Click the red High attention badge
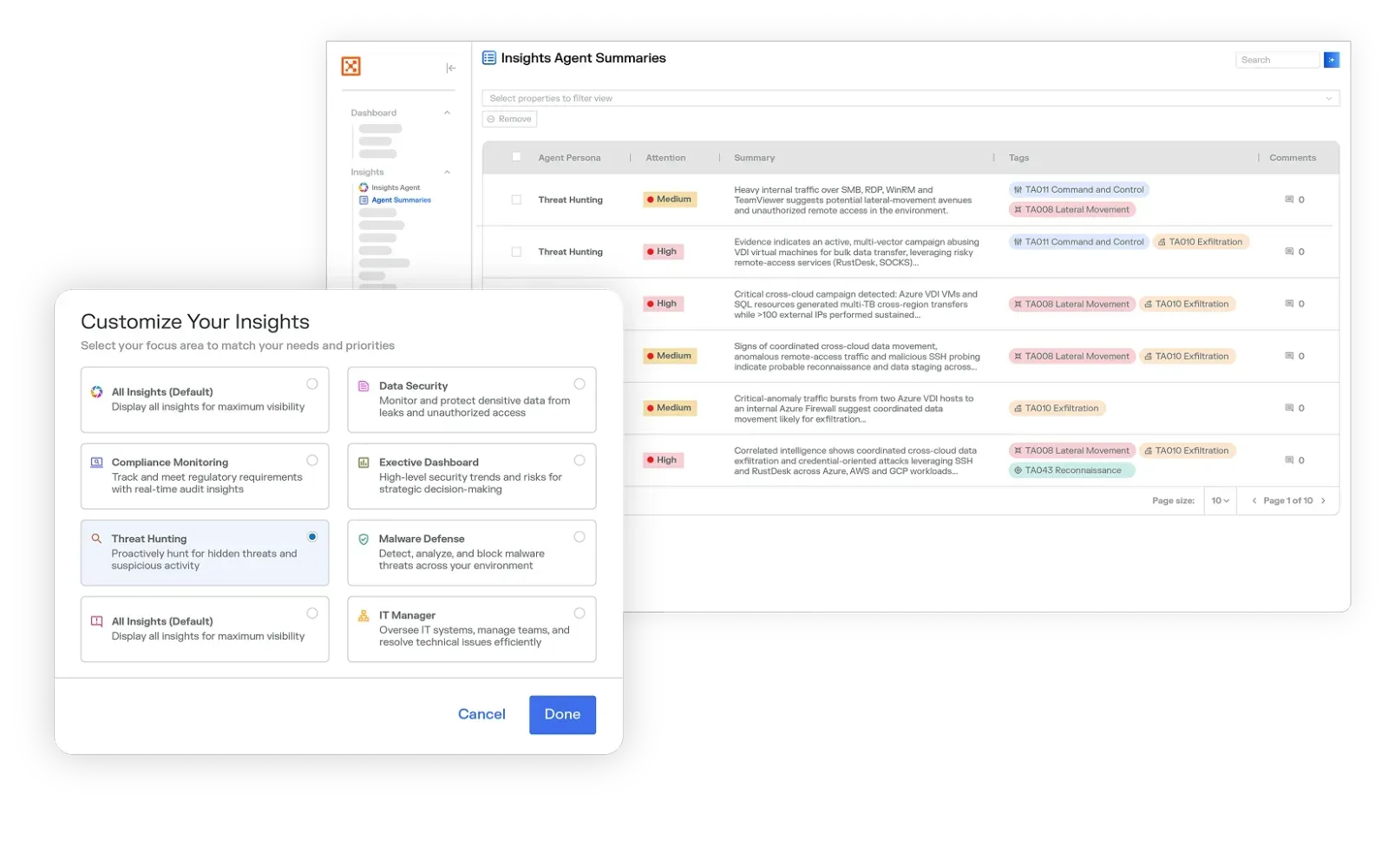Viewport: 1388px width, 860px height. [663, 251]
